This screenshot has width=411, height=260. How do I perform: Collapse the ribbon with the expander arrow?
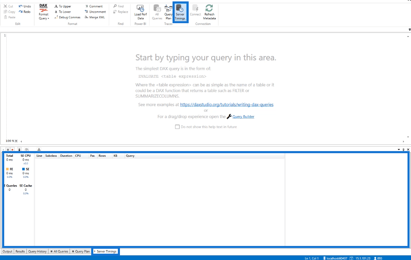[410, 30]
